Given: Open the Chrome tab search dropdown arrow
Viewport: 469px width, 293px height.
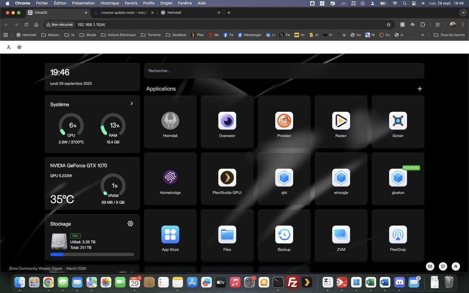Looking at the screenshot, I should 464,13.
